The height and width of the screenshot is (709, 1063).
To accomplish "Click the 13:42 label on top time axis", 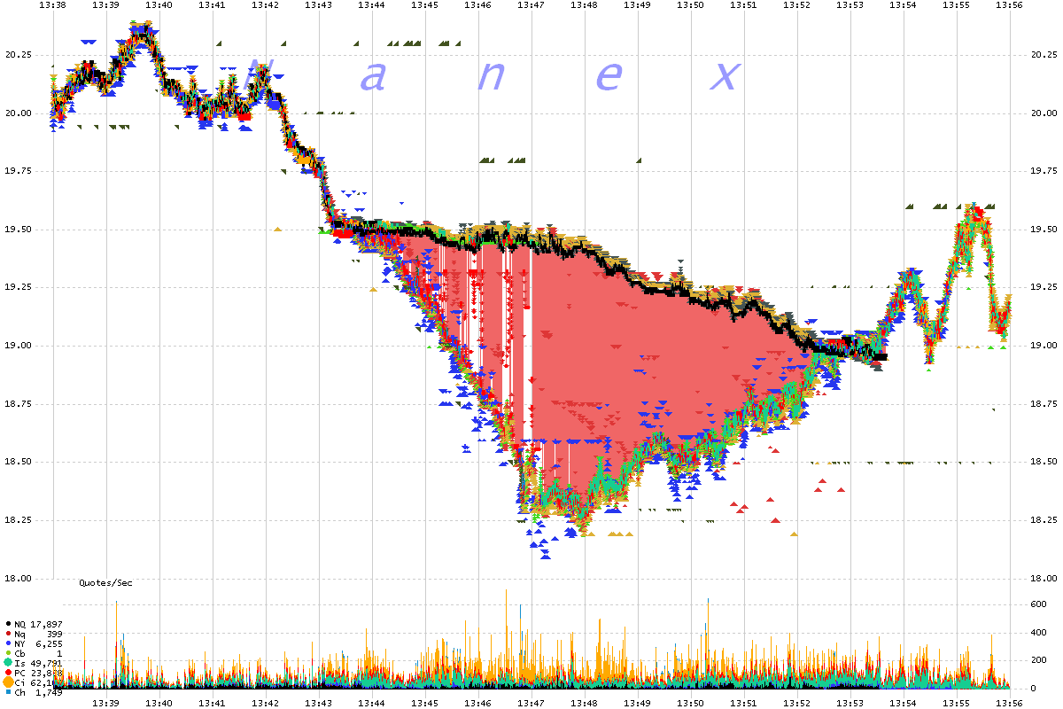I will point(265,5).
